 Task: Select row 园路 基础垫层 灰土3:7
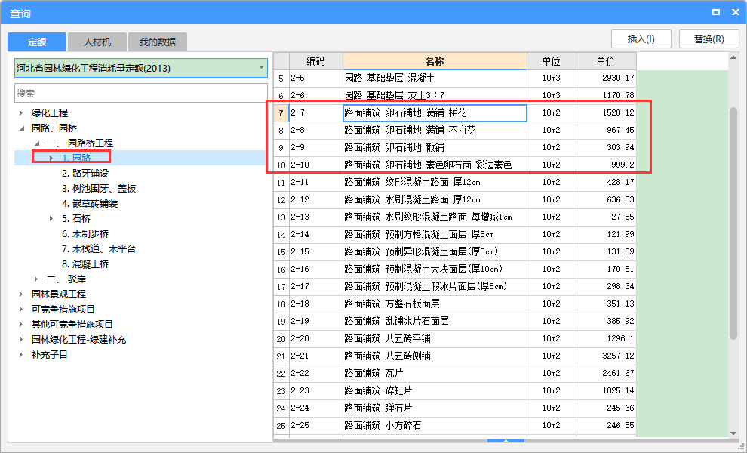coord(455,95)
